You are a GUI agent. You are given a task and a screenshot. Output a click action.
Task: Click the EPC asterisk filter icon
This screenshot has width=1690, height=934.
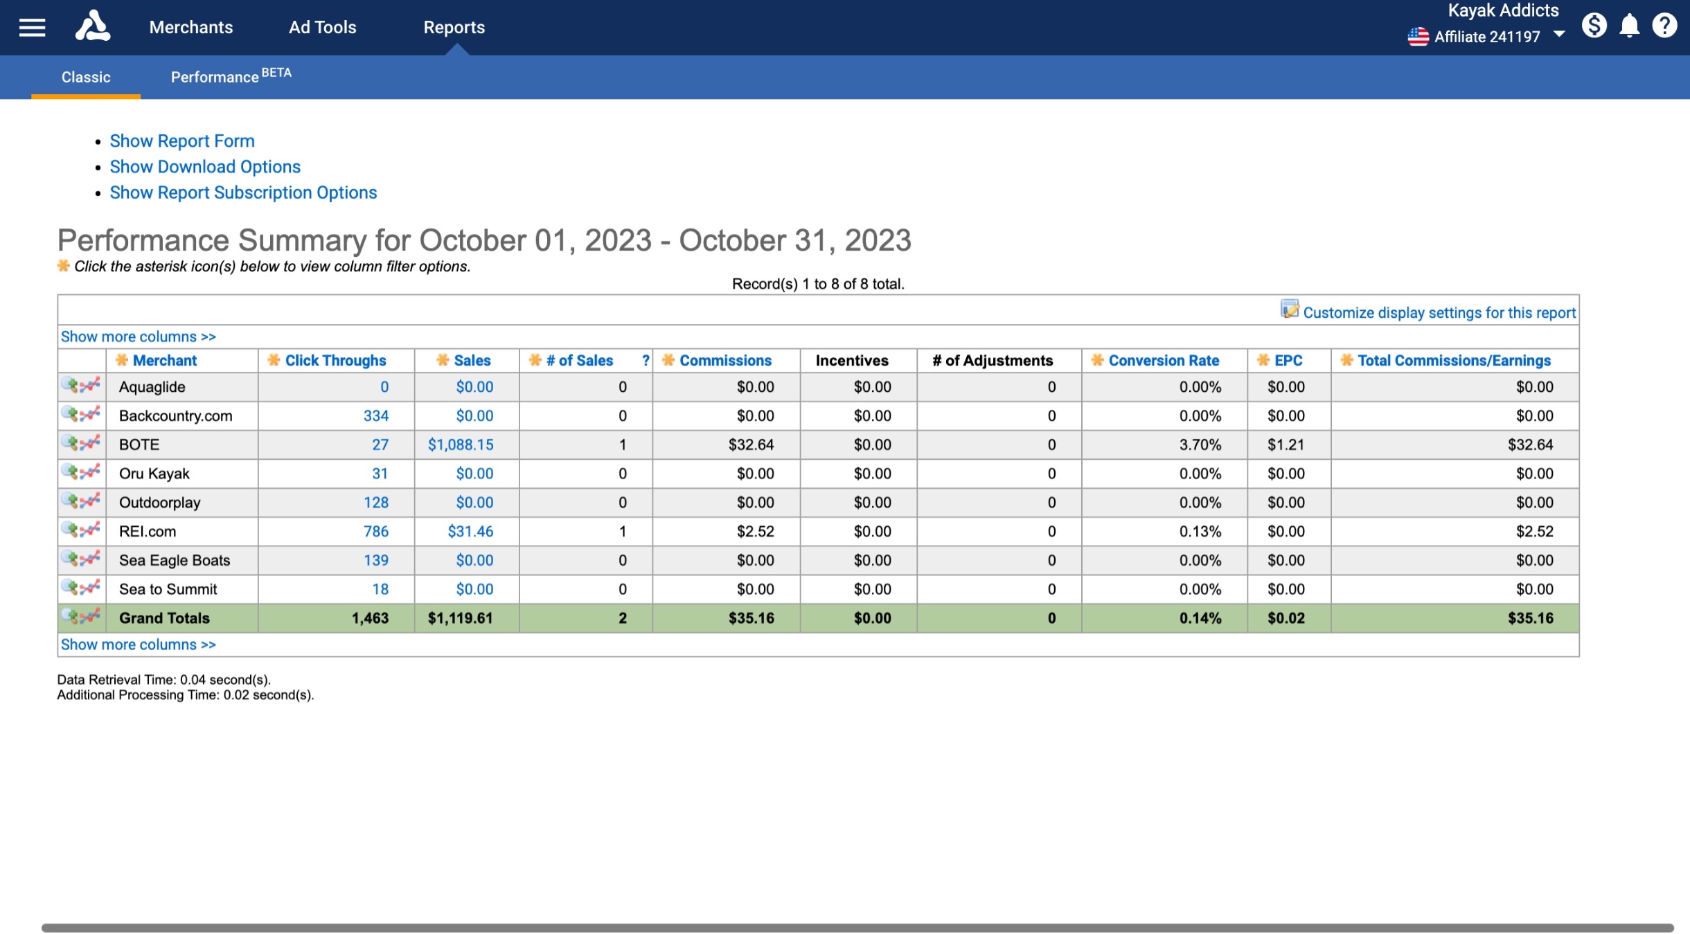click(1263, 360)
